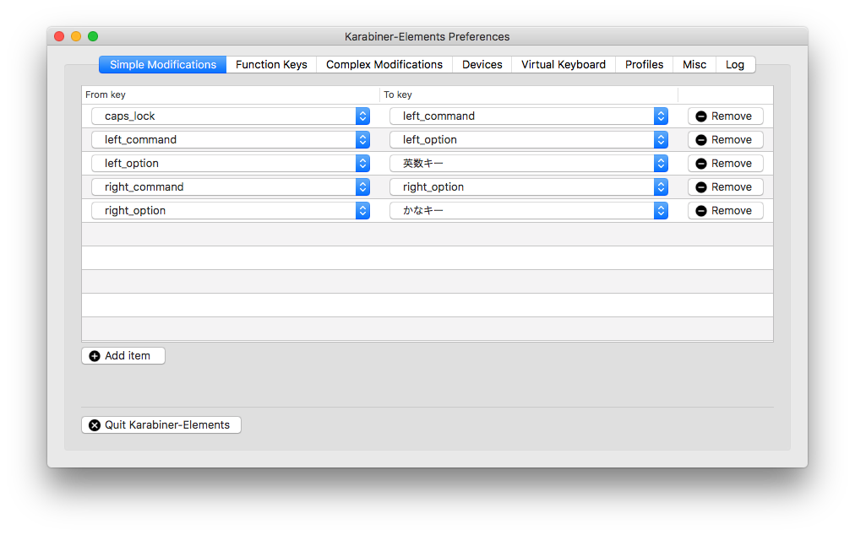Screen dimensions: 855x535
Task: Open right_command From key dropdown
Action: click(x=231, y=186)
